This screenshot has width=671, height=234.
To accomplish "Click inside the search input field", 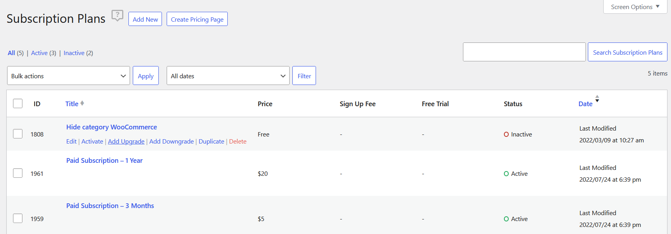I will click(524, 52).
